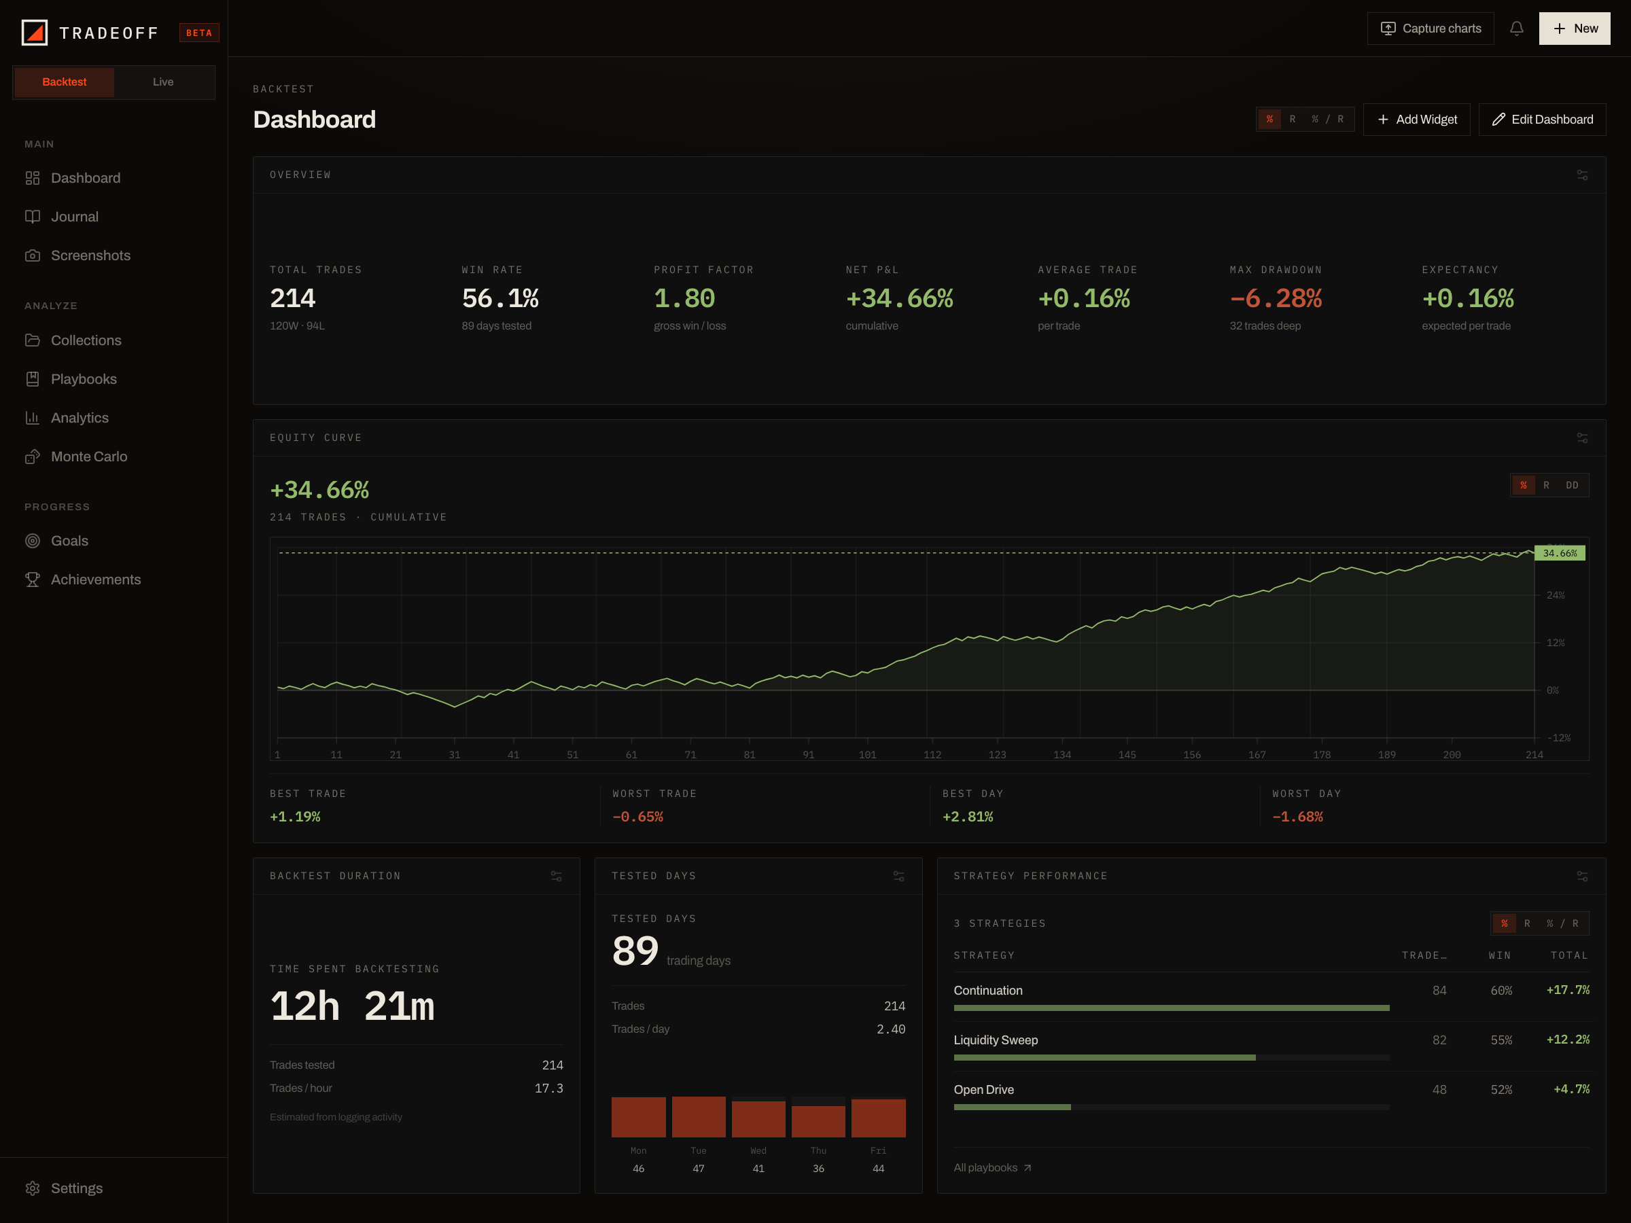
Task: Click the Tue bar in tested days chart
Action: coord(698,1117)
